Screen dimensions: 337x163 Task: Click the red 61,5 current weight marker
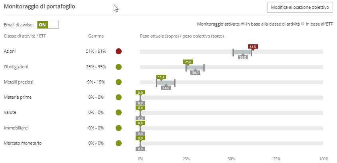(252, 47)
